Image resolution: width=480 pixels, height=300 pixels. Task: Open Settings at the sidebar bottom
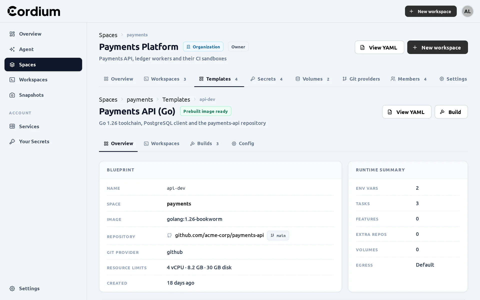click(43, 288)
